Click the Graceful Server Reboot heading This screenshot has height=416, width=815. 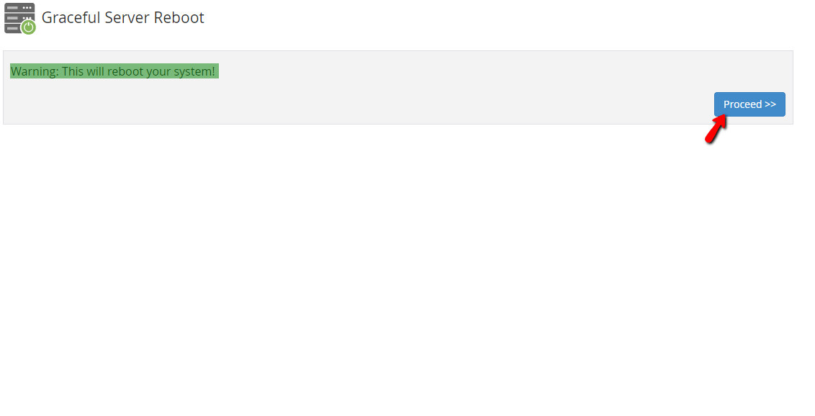[122, 18]
